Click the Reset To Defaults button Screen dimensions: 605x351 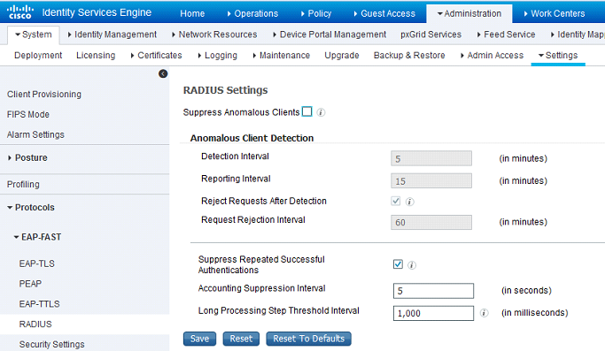[x=308, y=339]
